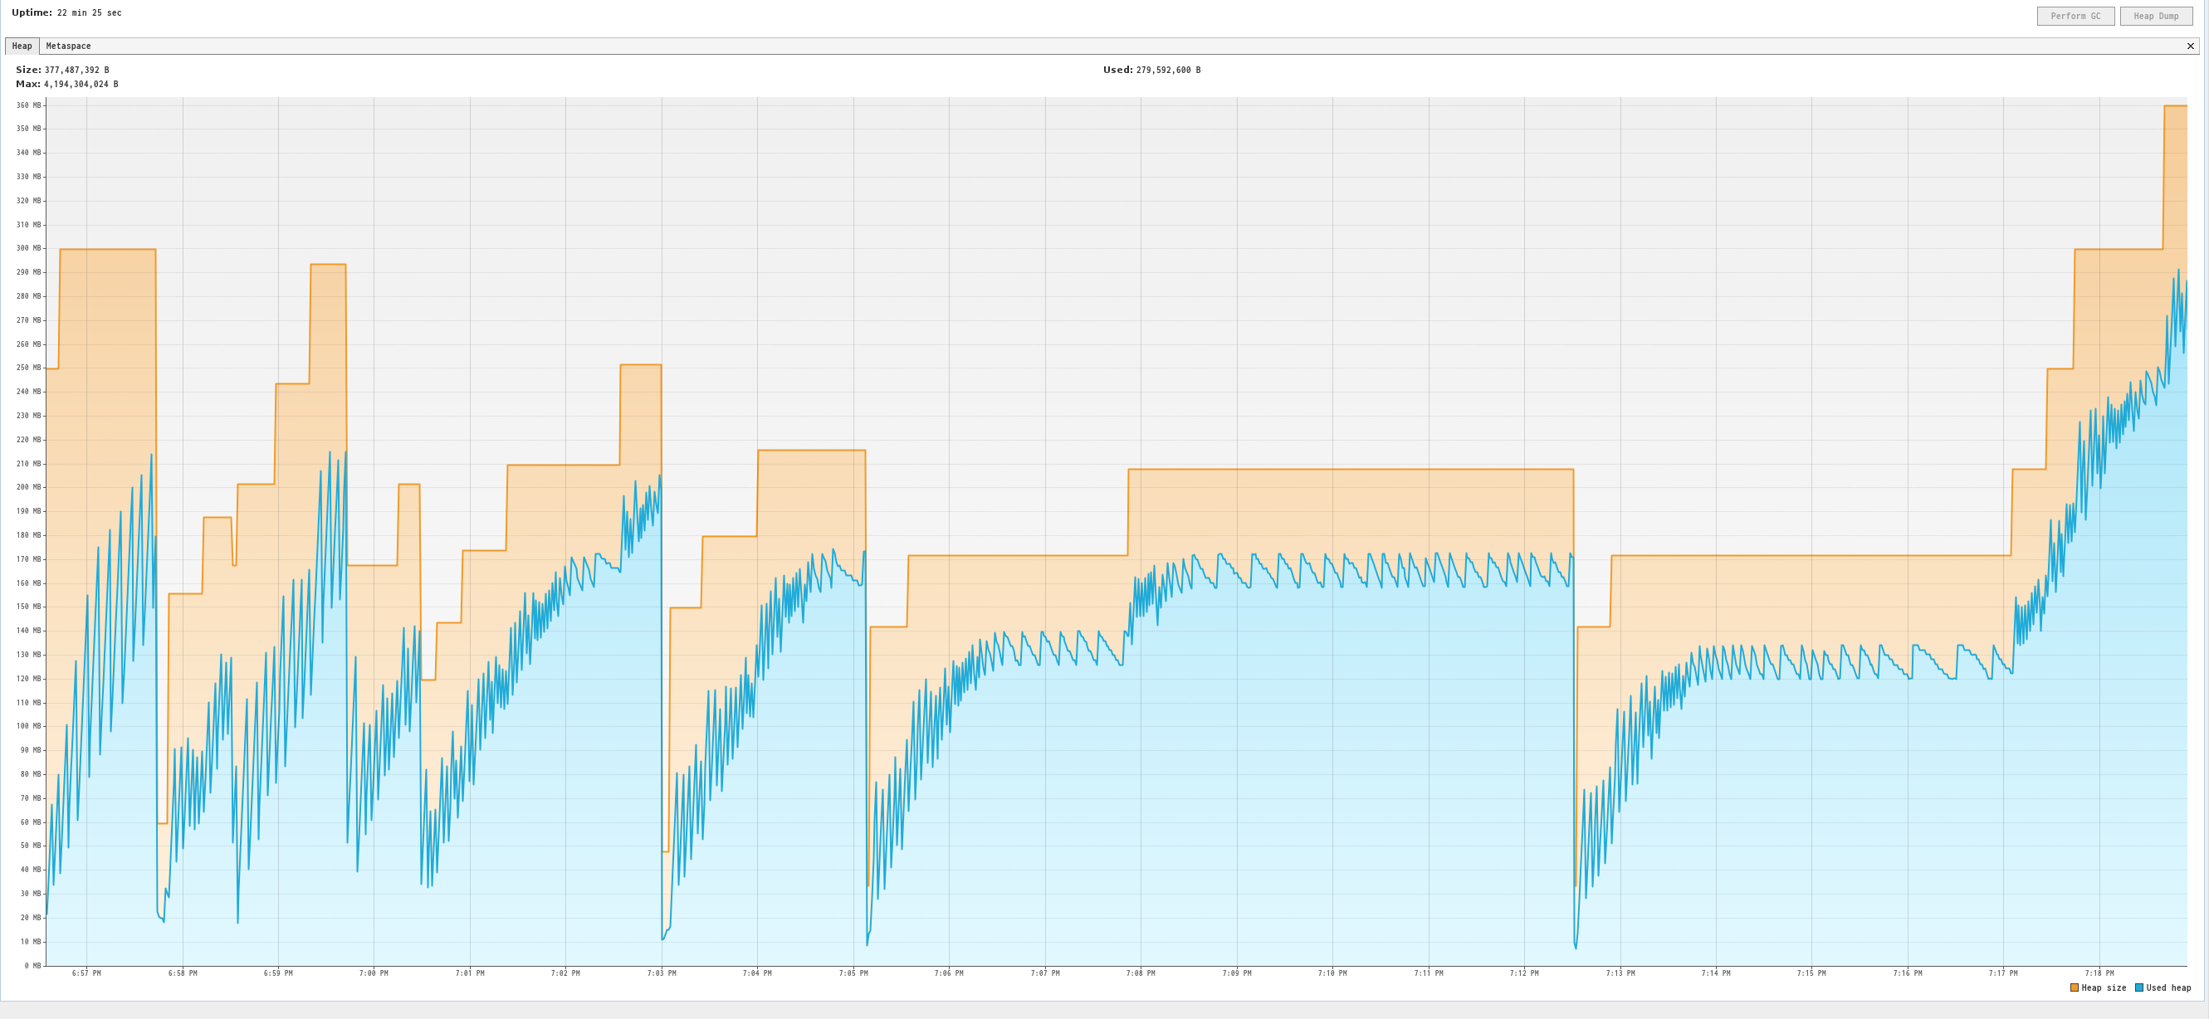This screenshot has height=1019, width=2209.
Task: Select the Heap tab
Action: coord(22,46)
